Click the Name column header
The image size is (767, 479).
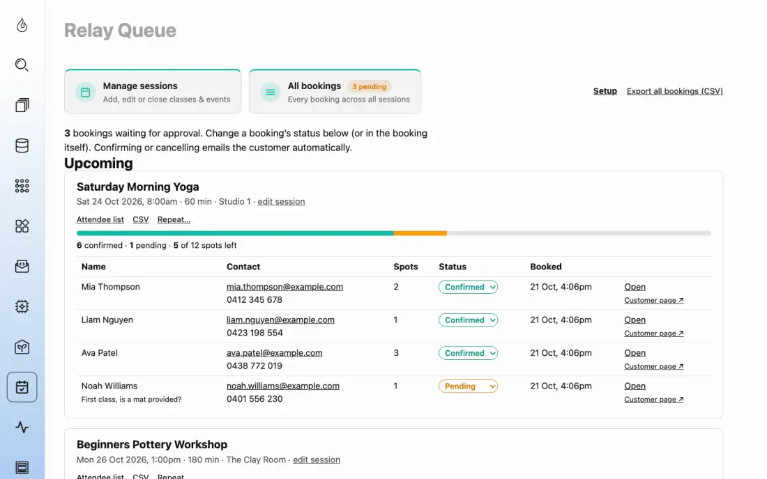pyautogui.click(x=93, y=267)
